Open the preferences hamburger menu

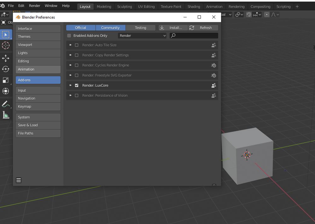(19, 180)
